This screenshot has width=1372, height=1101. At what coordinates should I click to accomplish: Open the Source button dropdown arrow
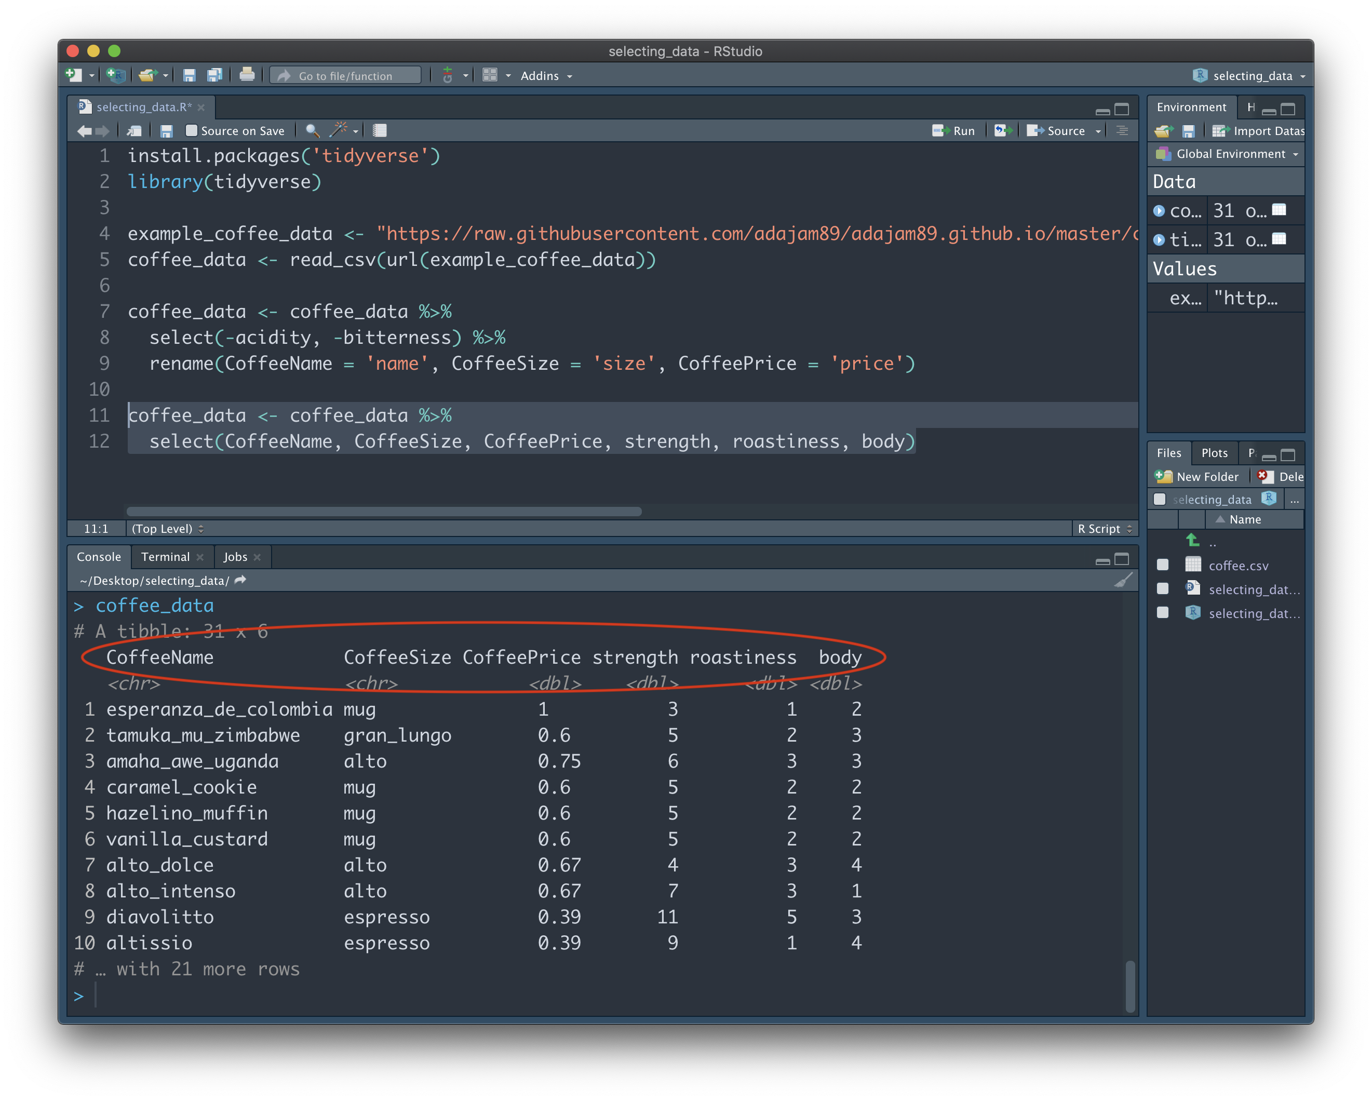[1098, 131]
